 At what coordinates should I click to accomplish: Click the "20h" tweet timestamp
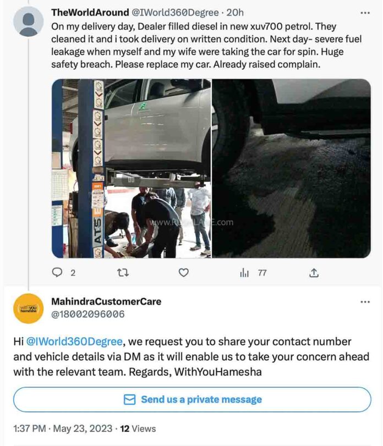click(x=235, y=12)
